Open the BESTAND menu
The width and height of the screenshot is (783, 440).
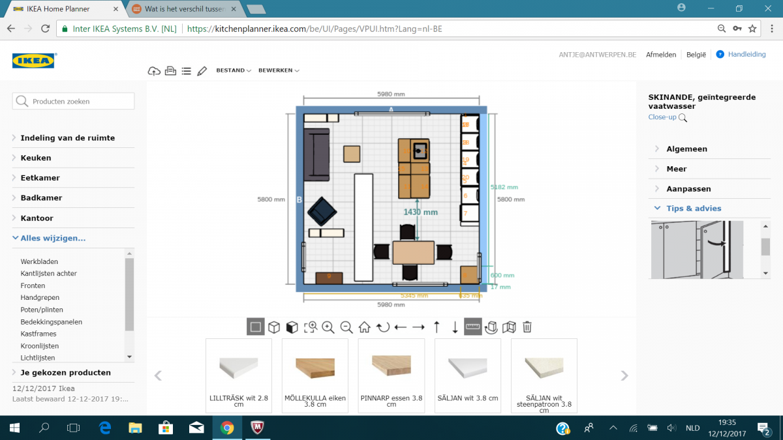pos(233,70)
